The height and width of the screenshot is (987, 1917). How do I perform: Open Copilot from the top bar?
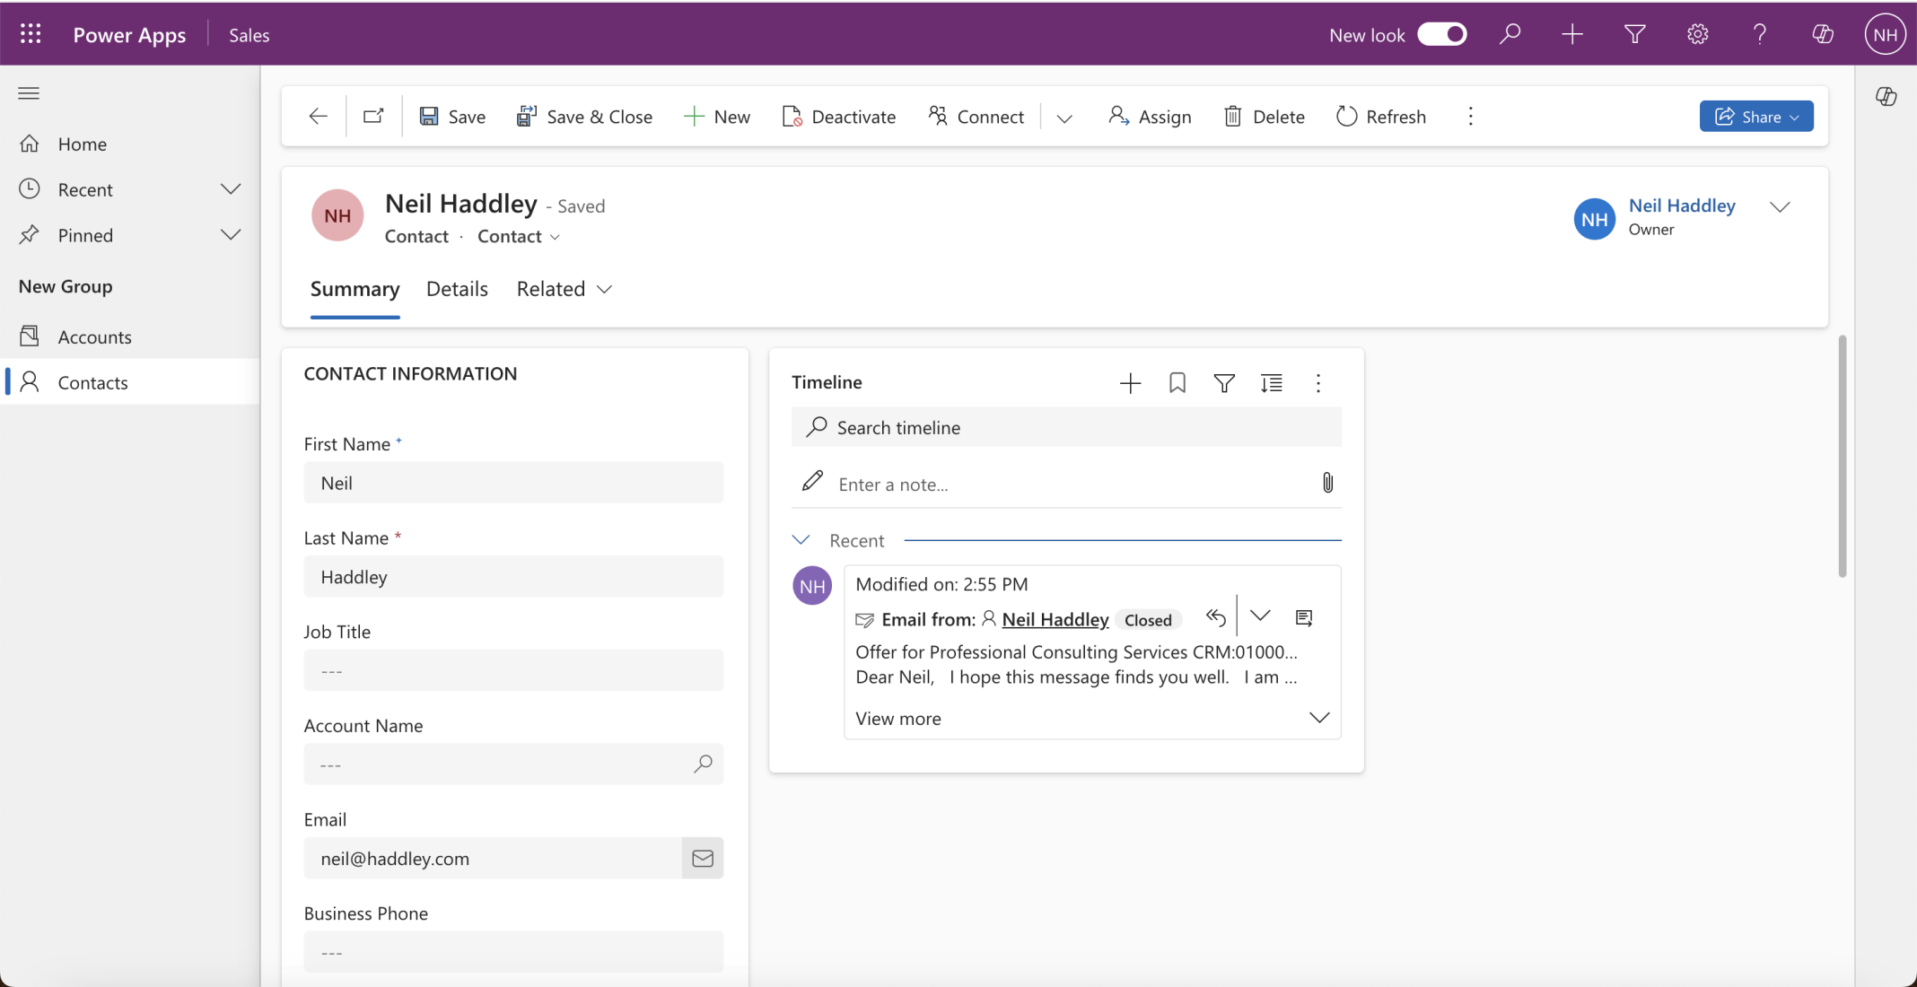tap(1823, 33)
